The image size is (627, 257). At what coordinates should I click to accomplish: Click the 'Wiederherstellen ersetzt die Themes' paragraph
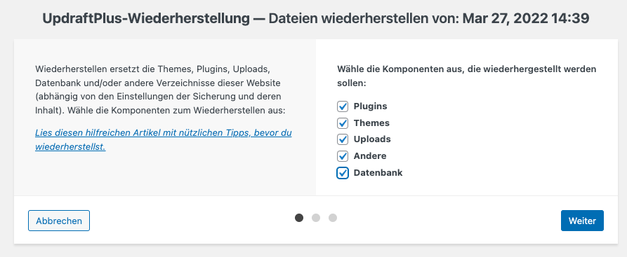pos(160,90)
